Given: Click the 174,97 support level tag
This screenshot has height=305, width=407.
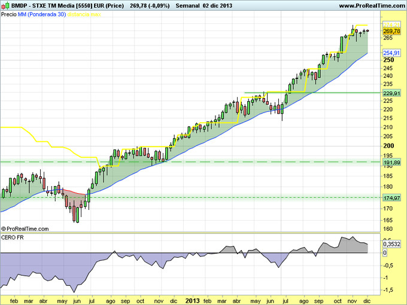Looking at the screenshot, I should 391,197.
